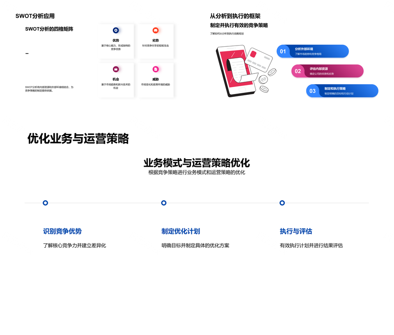This screenshot has height=335, width=394.
Task: Click text 基于核心能力，形成独特的竞争优势
Action: pyautogui.click(x=116, y=48)
